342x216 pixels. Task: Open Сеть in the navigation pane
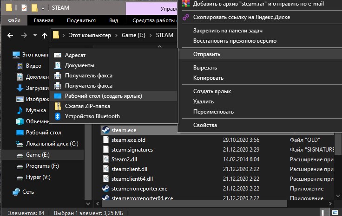(23, 192)
